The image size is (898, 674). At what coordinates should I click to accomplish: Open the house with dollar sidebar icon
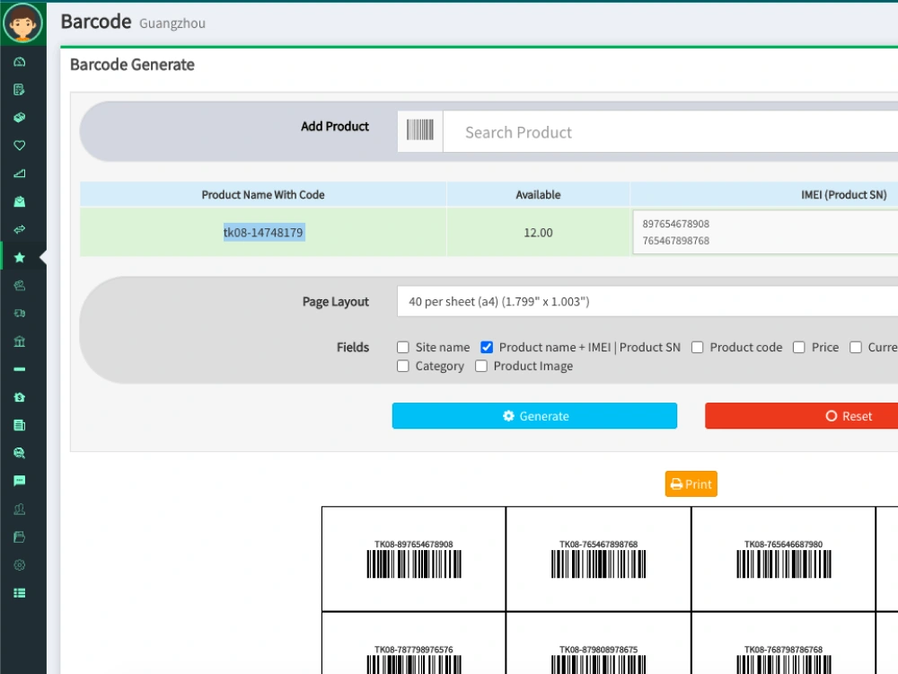coord(20,397)
